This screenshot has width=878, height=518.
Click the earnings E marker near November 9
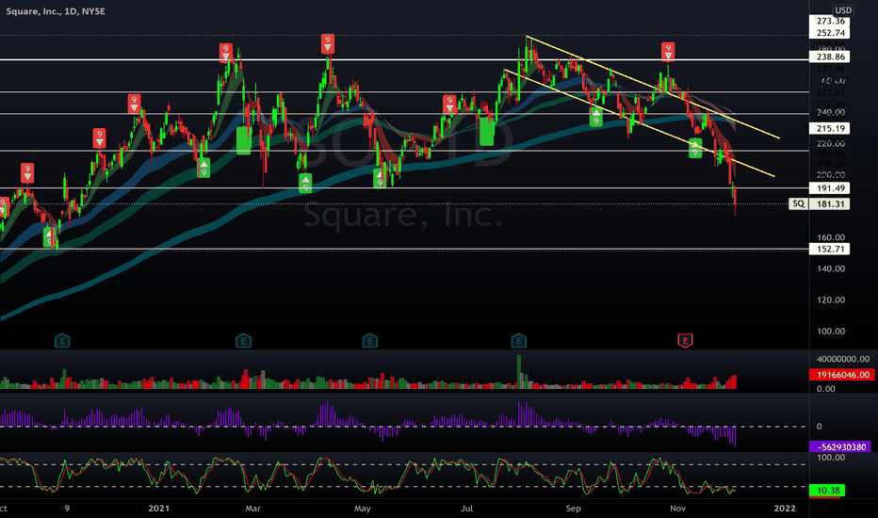pyautogui.click(x=62, y=340)
